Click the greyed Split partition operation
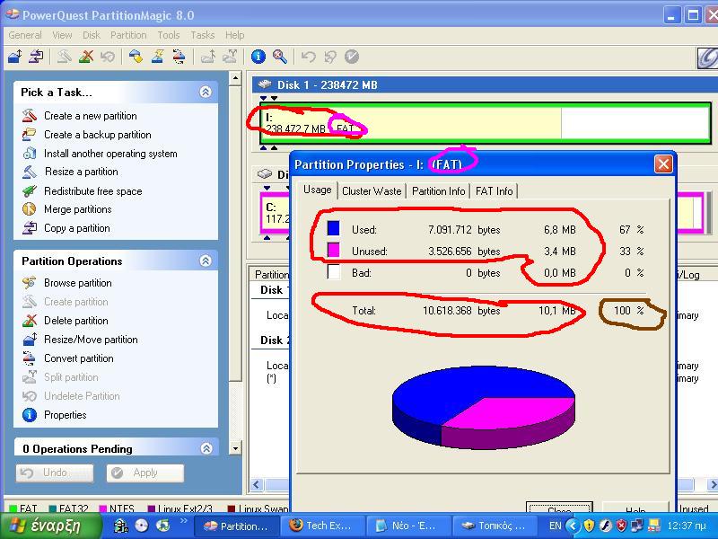718x539 pixels. coord(71,377)
